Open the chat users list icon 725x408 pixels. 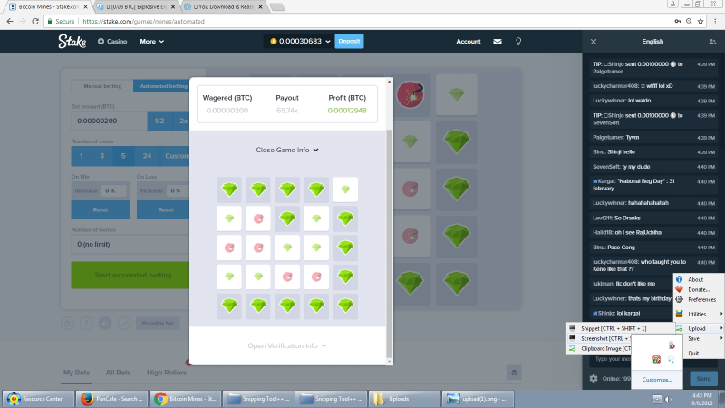pyautogui.click(x=712, y=42)
